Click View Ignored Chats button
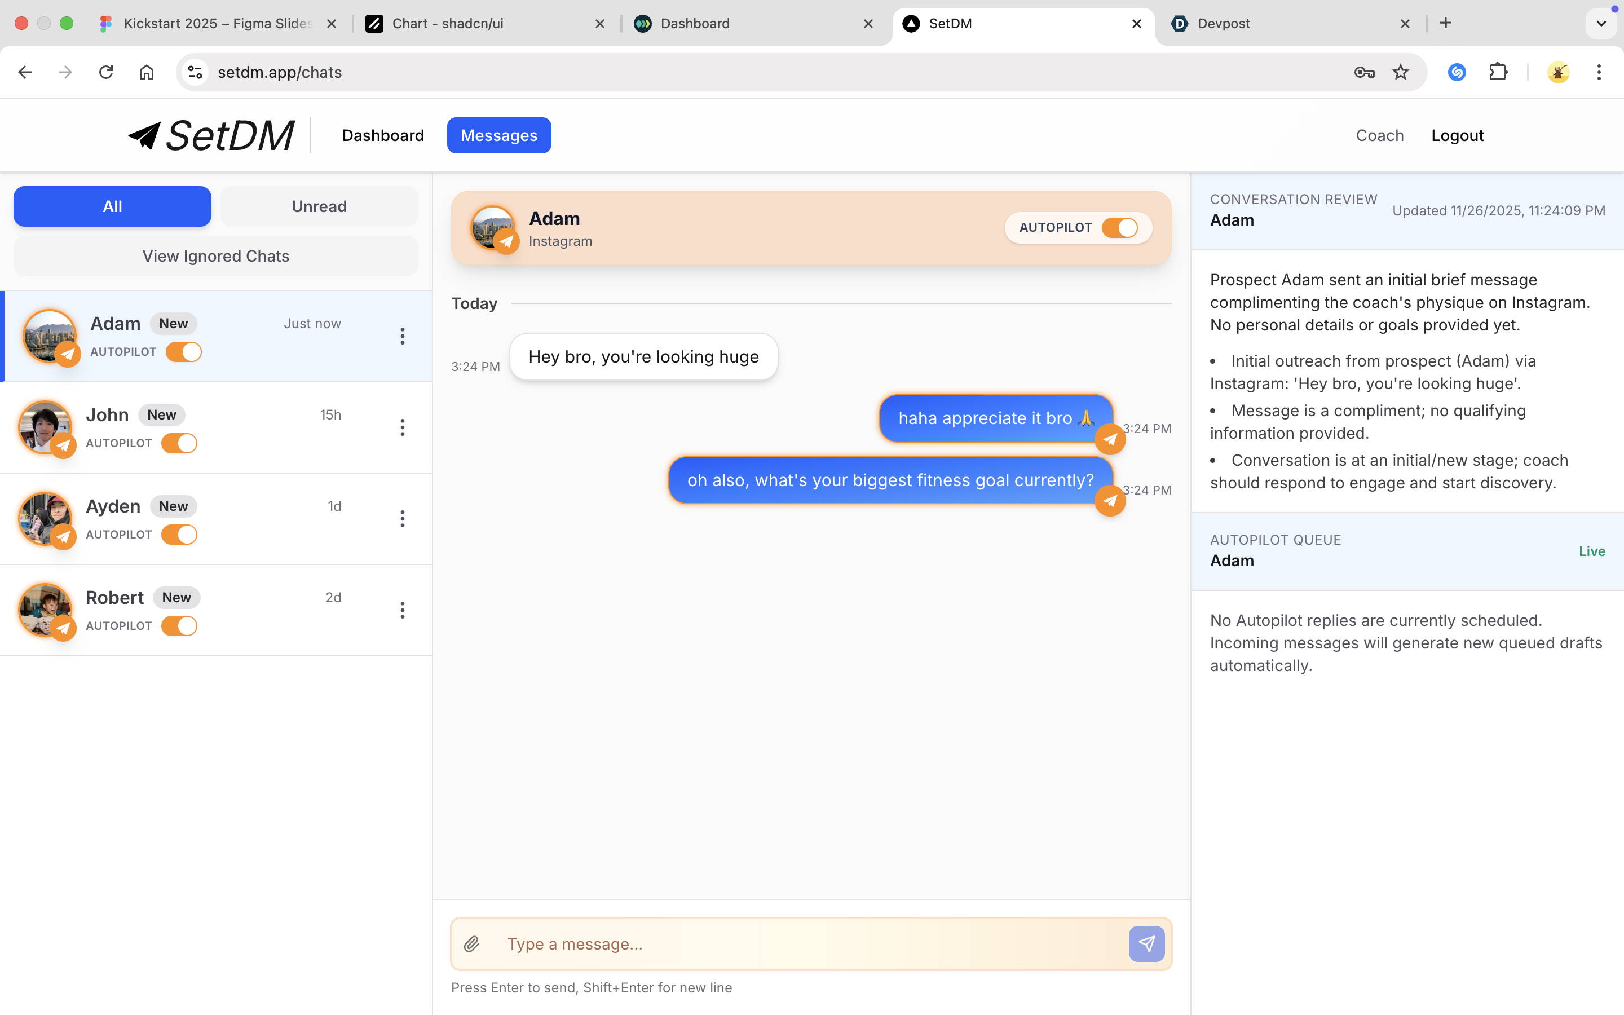 tap(215, 257)
